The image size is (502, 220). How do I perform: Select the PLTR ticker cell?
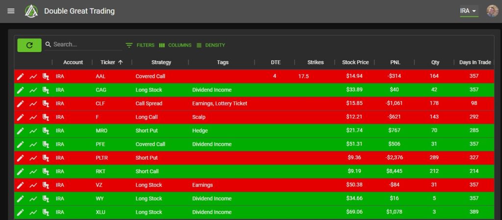(102, 158)
